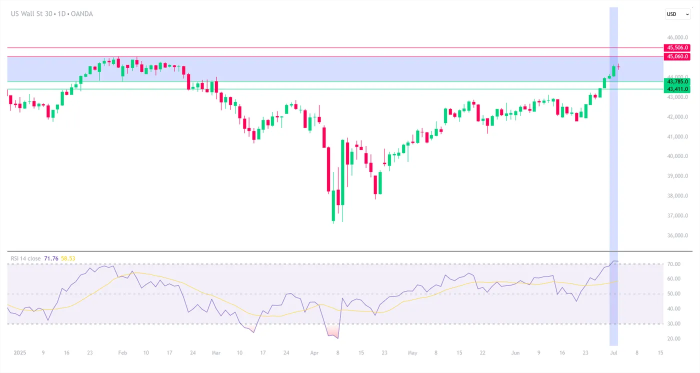Click the 2025 label on the date axis

(19, 352)
